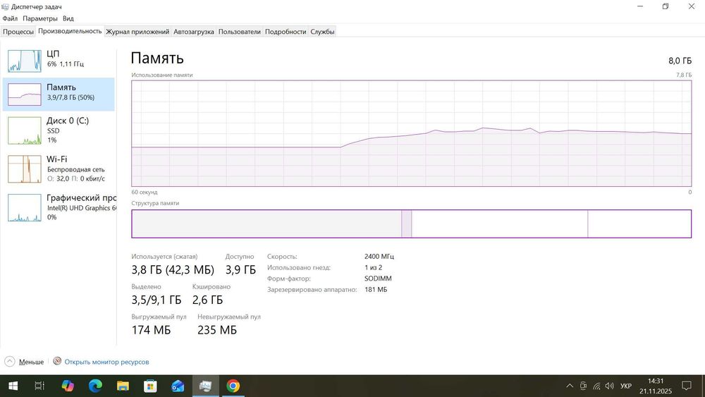Click the Выделено 3,5/9,1 ГБ value
705x397 pixels.
[x=157, y=300]
